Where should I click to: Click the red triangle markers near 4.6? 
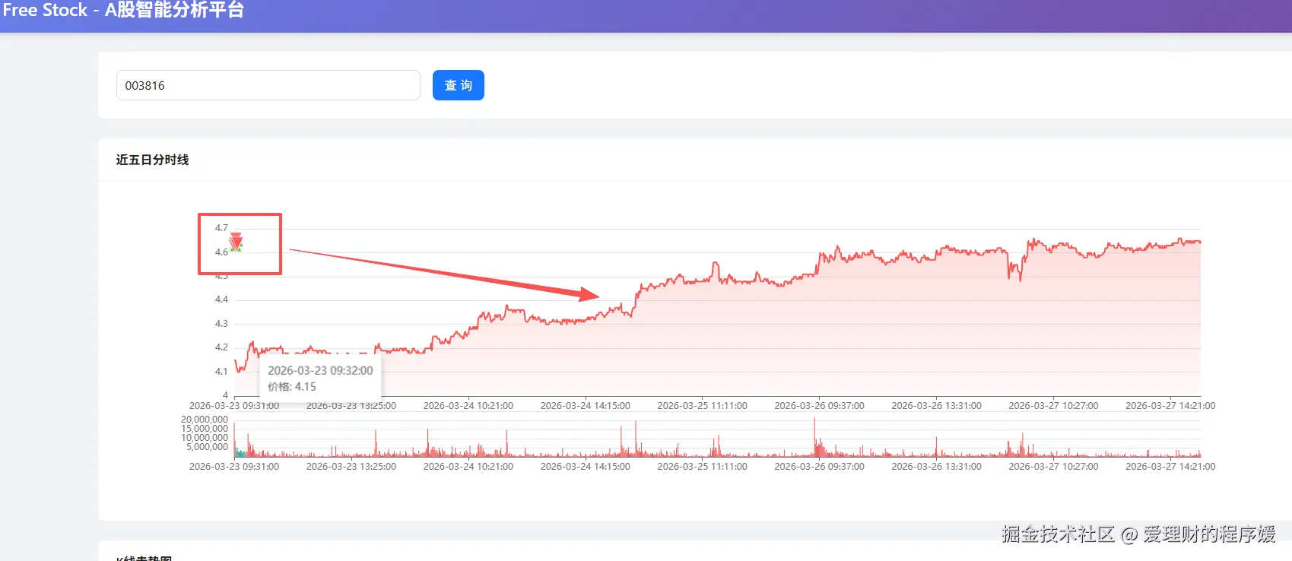pos(236,242)
